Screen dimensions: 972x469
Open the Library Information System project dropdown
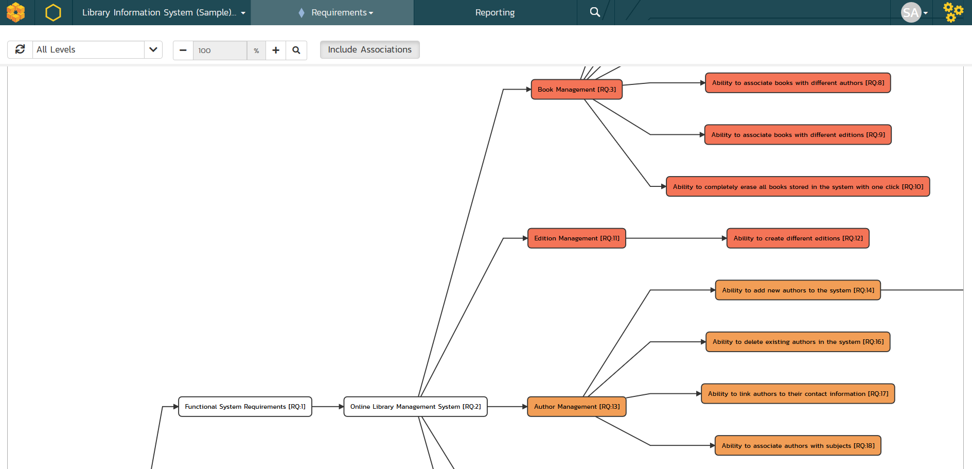click(x=163, y=12)
